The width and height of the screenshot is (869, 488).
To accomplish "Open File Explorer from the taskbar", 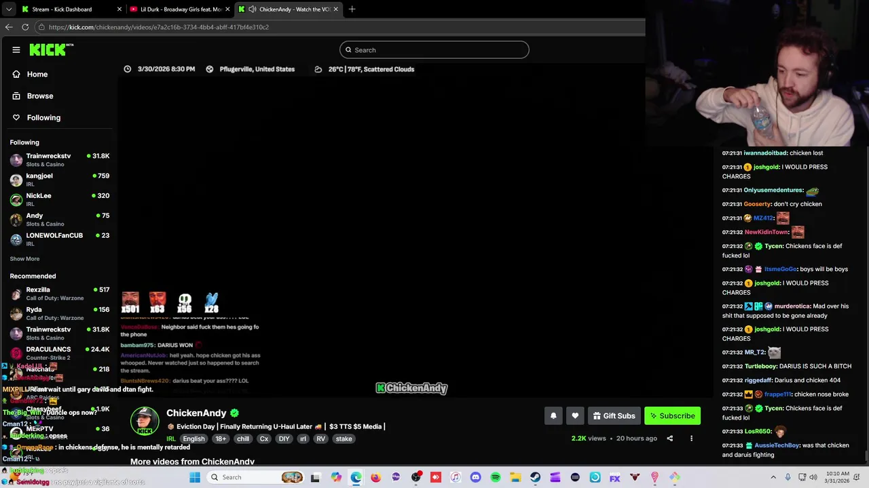I will (x=515, y=477).
